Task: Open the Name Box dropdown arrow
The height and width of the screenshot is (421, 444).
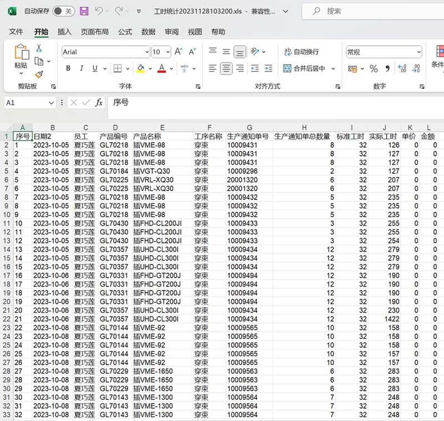Action: pyautogui.click(x=51, y=103)
